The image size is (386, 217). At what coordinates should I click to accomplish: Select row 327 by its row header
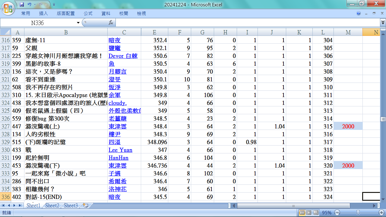[x=5, y=126]
